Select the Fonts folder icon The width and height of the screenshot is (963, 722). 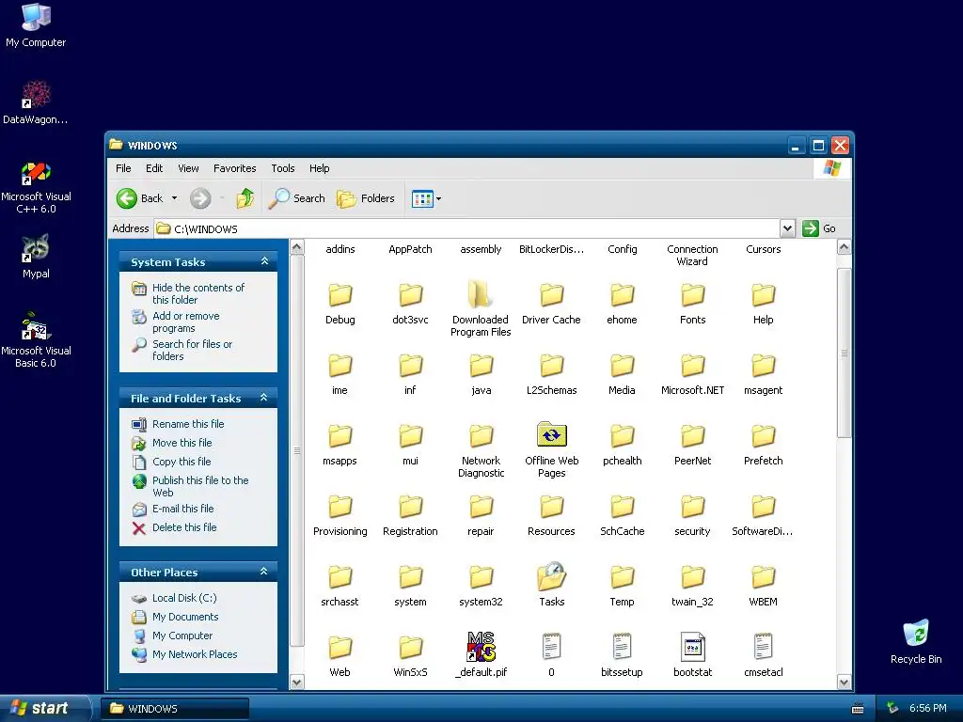click(693, 294)
